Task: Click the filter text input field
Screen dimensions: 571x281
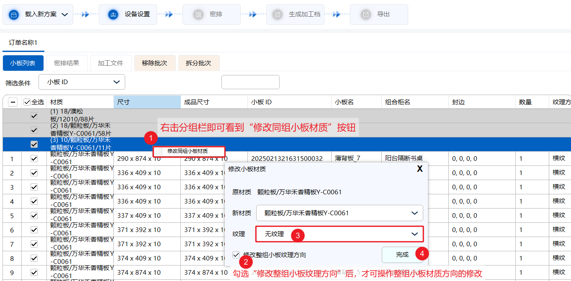Action: (250, 82)
